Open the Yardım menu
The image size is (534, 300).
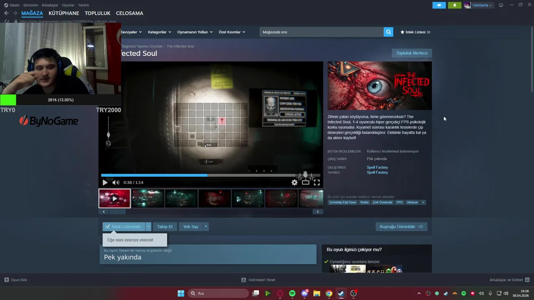(84, 5)
